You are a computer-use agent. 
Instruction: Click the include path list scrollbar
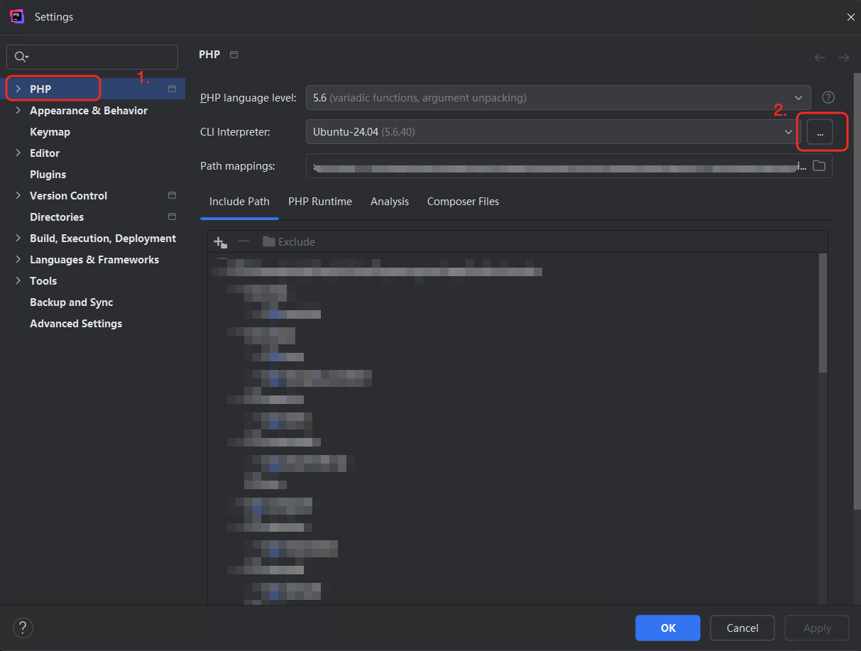[823, 313]
